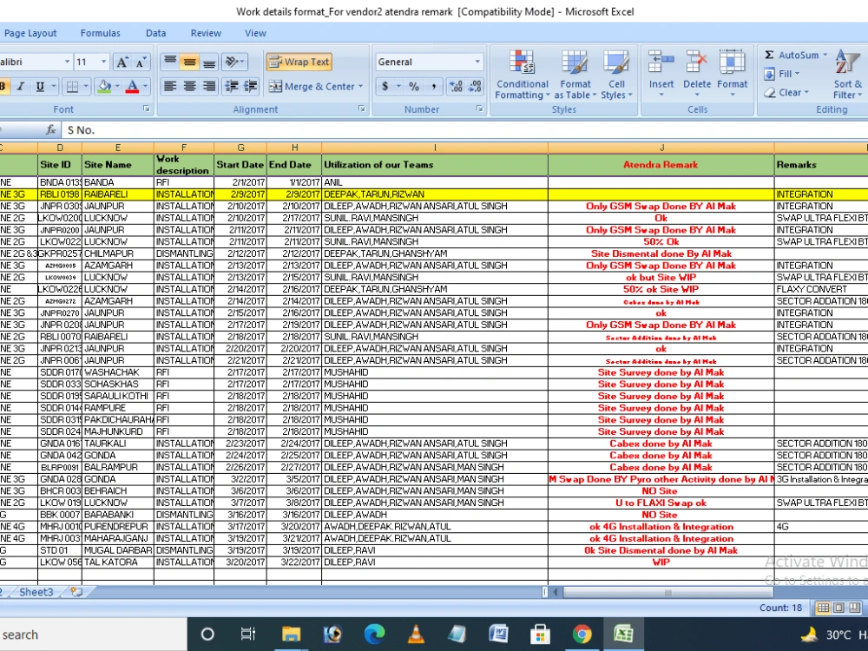868x651 pixels.
Task: Toggle underline formatting
Action: 40,86
